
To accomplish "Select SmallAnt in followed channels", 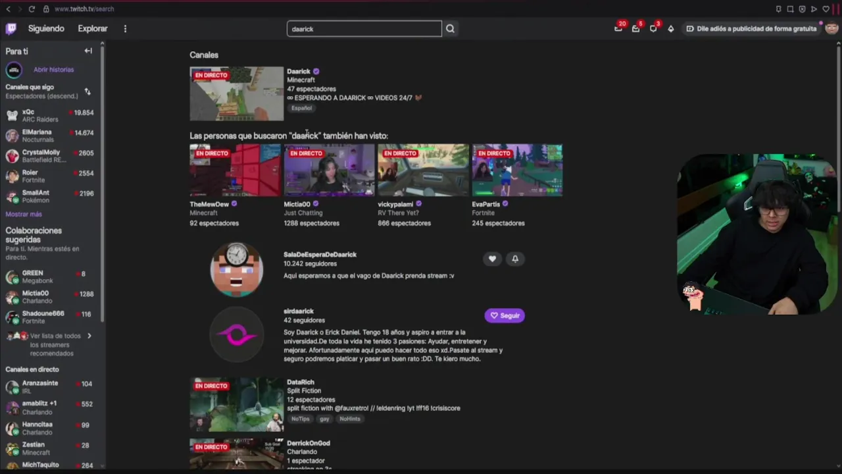I will (x=50, y=196).
